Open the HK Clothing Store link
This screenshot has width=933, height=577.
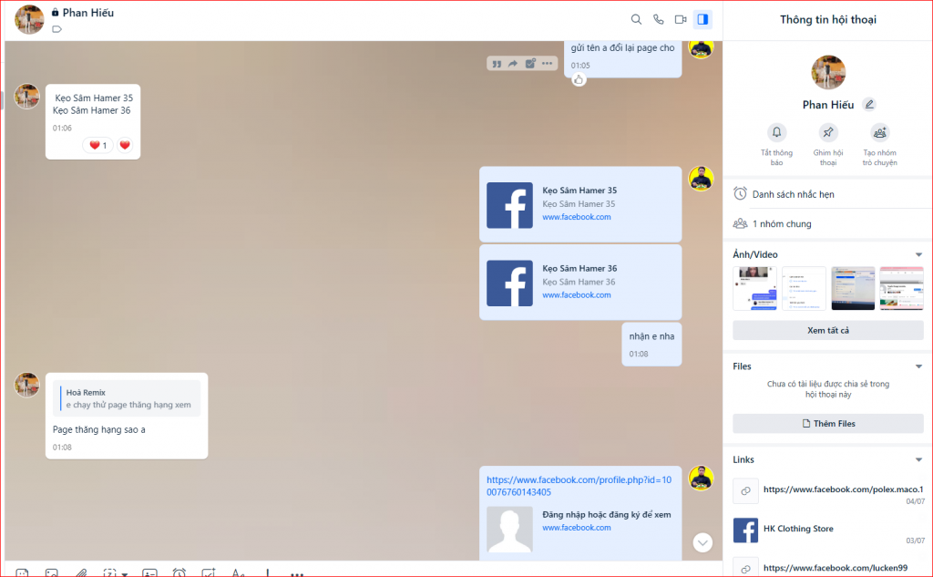[x=797, y=529]
